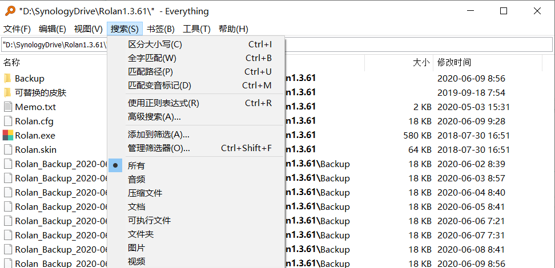Select the 所有 (Everything) filter radio item
The width and height of the screenshot is (555, 268).
(x=196, y=165)
